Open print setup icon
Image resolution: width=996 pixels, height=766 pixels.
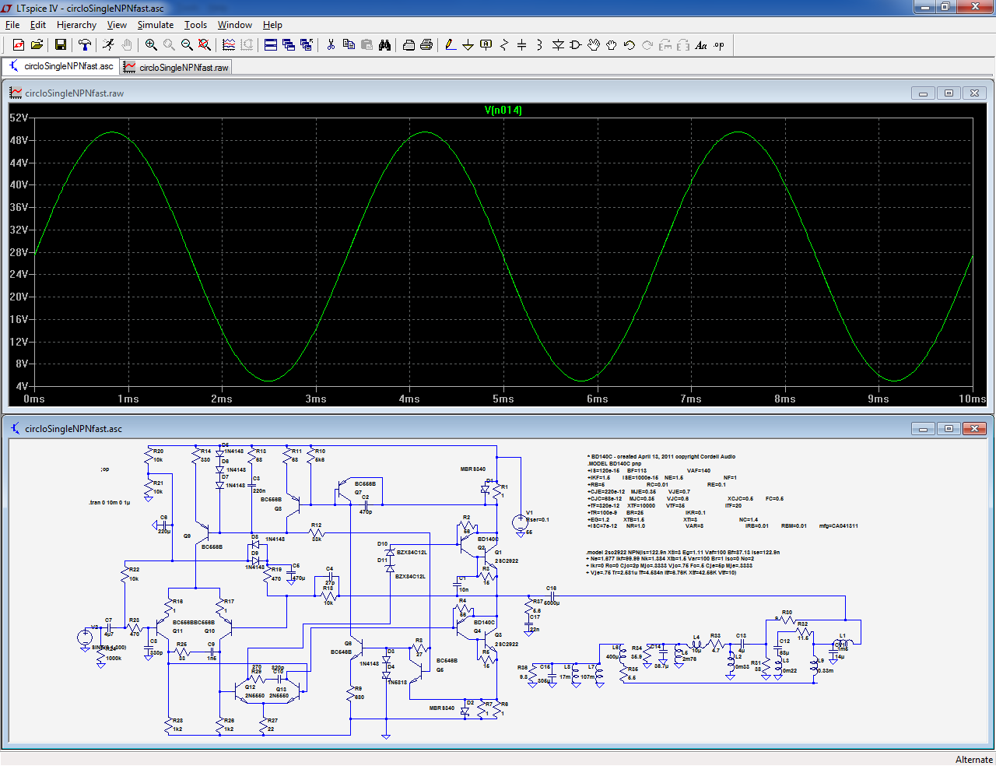click(x=409, y=45)
